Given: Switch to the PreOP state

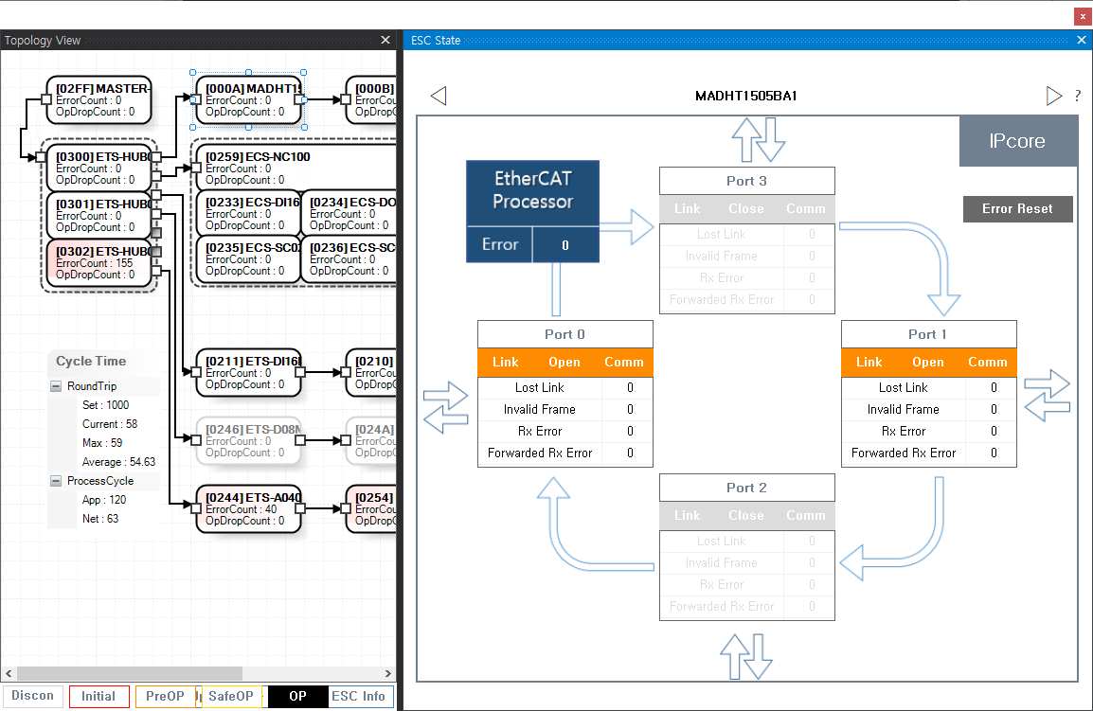Looking at the screenshot, I should coord(165,696).
